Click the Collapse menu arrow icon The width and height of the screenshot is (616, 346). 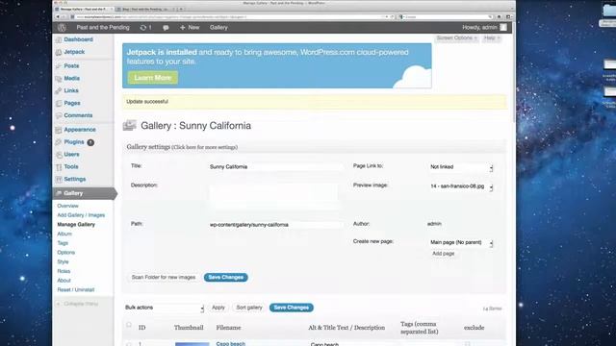(59, 304)
